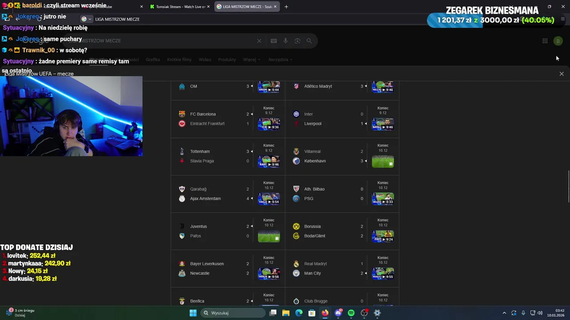Play the OM match highlights video

(269, 87)
